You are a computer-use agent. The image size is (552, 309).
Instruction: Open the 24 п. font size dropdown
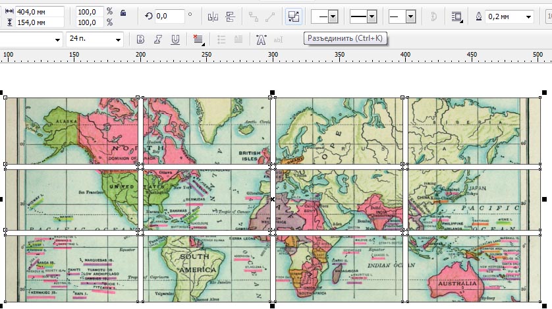(x=119, y=40)
